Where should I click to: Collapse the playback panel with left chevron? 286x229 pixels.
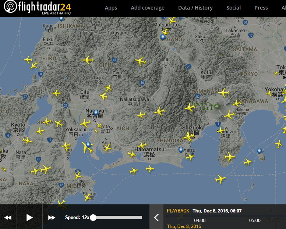(x=156, y=218)
